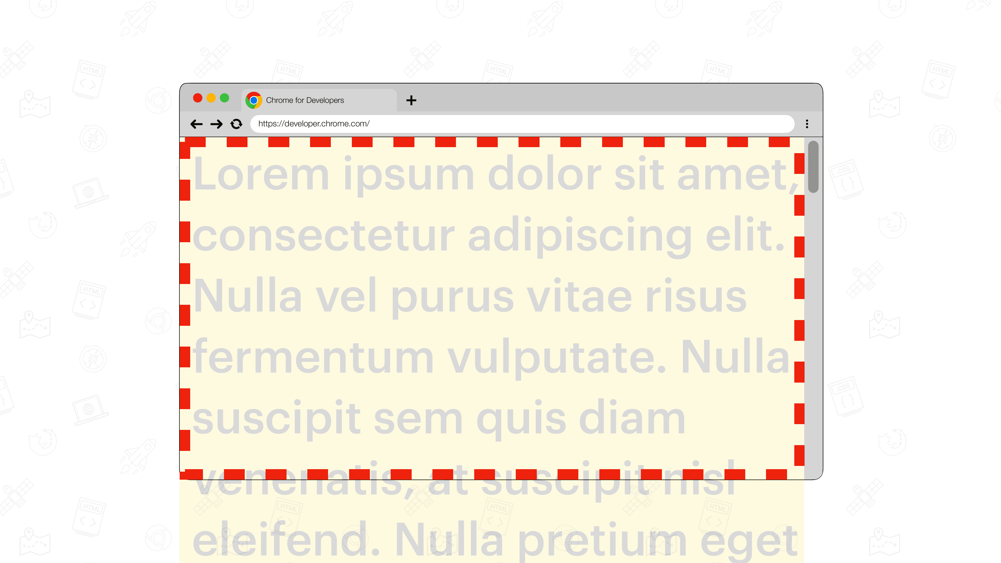Click the Chrome browser logo icon
1001x563 pixels.
(x=254, y=100)
